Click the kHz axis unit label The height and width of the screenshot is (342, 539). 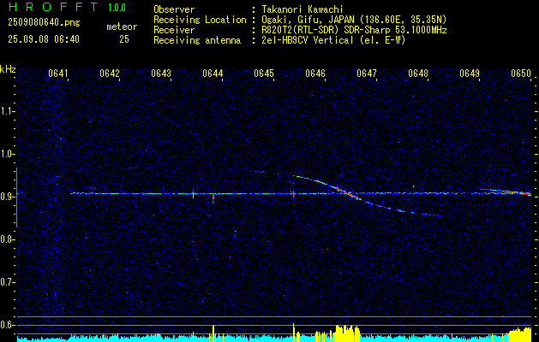pos(8,69)
